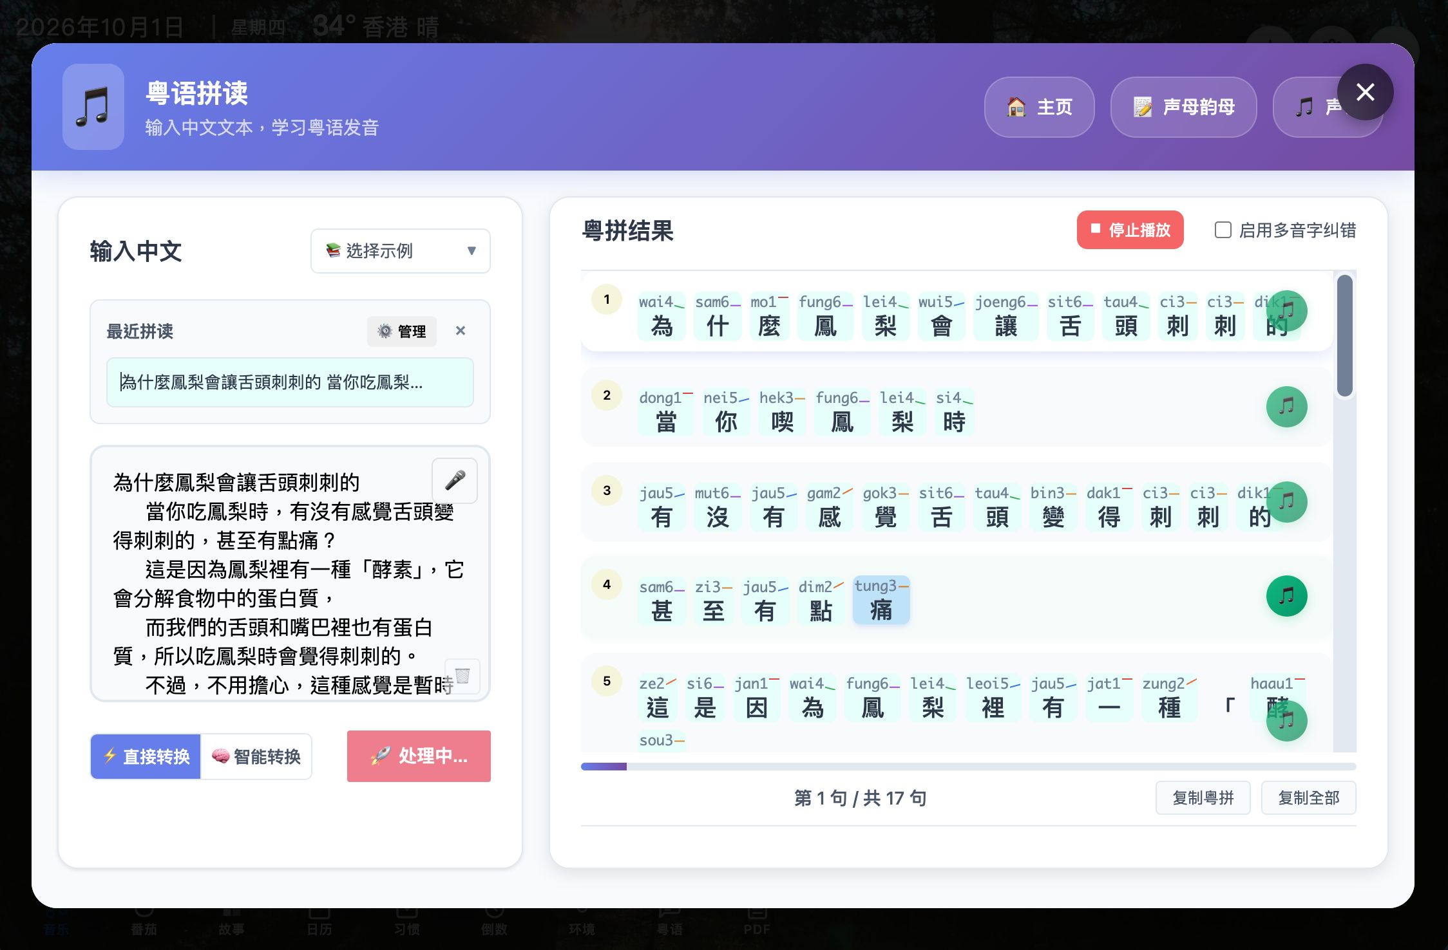
Task: Open the 声母韵母 tab
Action: pos(1184,107)
